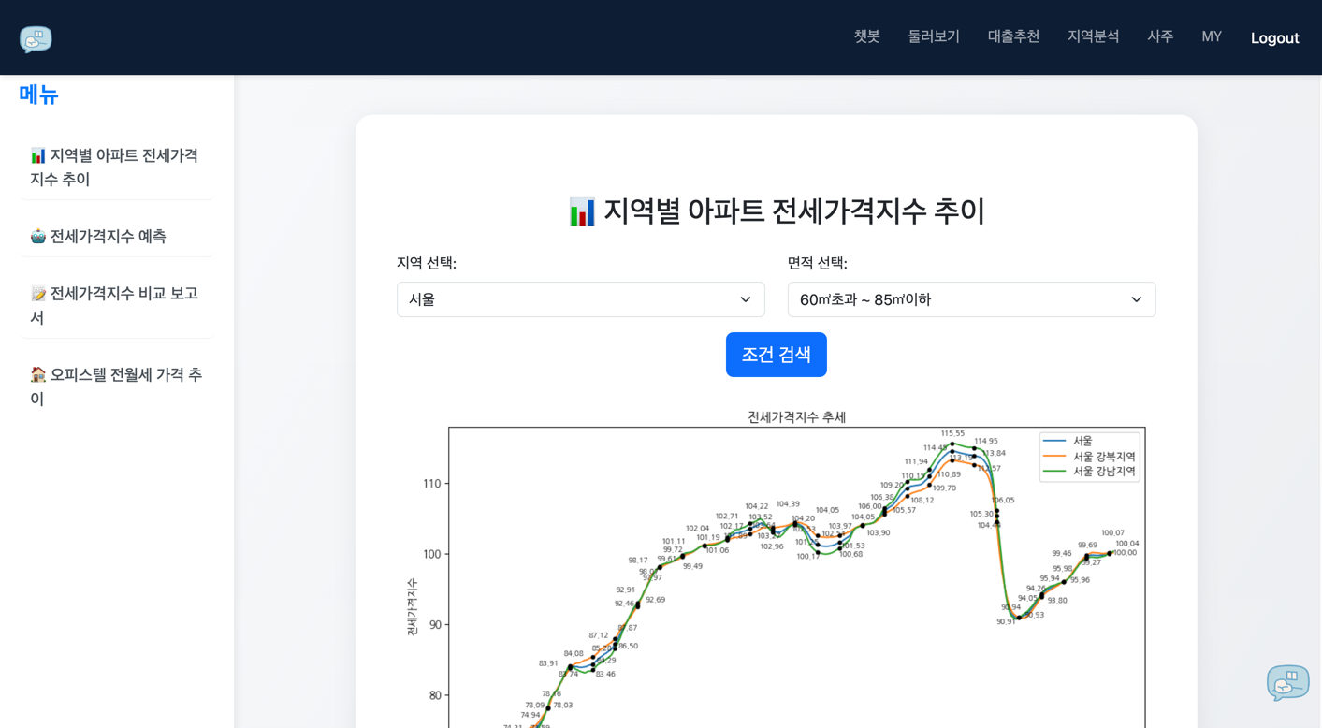
Task: Click the 서울 legend entry in chart
Action: (x=1082, y=441)
